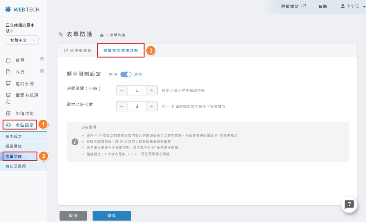Image resolution: width=366 pixels, height=222 pixels.
Task: Switch to the IP 黑名單管理 tab
Action: 78,51
